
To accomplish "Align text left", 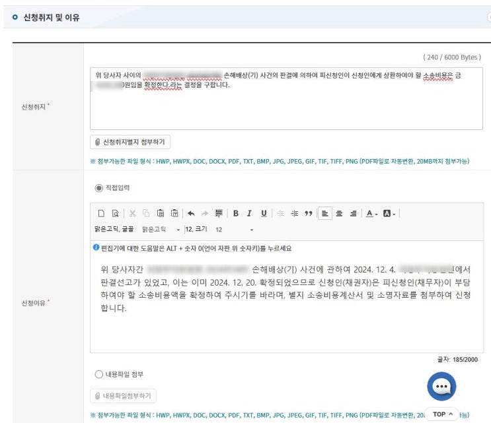I will pos(325,213).
